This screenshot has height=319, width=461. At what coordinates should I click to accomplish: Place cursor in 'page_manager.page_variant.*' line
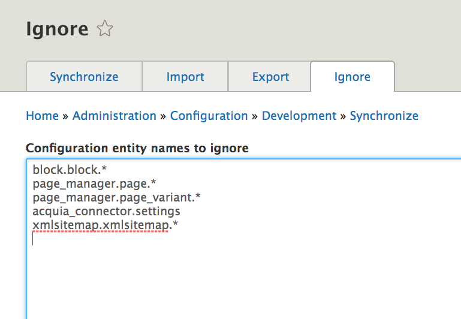coord(116,197)
